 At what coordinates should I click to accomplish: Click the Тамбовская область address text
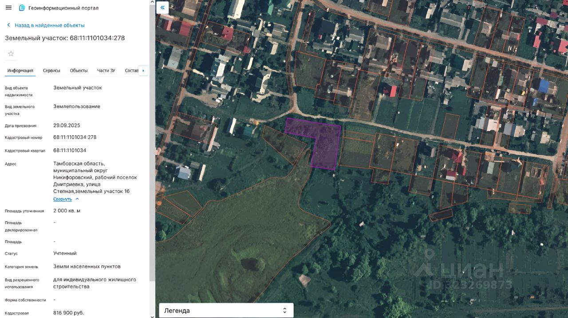click(x=95, y=177)
